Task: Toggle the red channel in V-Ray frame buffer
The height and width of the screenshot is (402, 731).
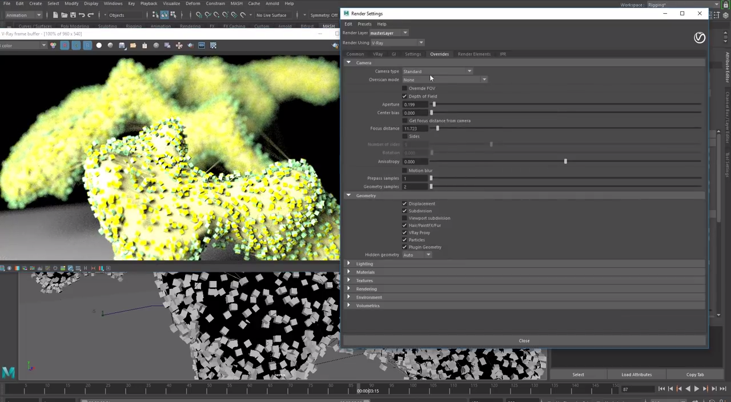Action: (65, 45)
